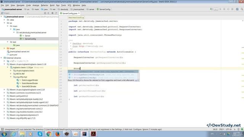This screenshot has width=244, height=137.
Task: Select Maven junit:junit:4.12 library
Action: click(19, 96)
